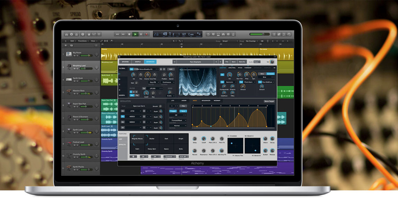Screen dimensions: 398x199
Task: Select the ADVANCED view tab
Action: click(x=150, y=62)
